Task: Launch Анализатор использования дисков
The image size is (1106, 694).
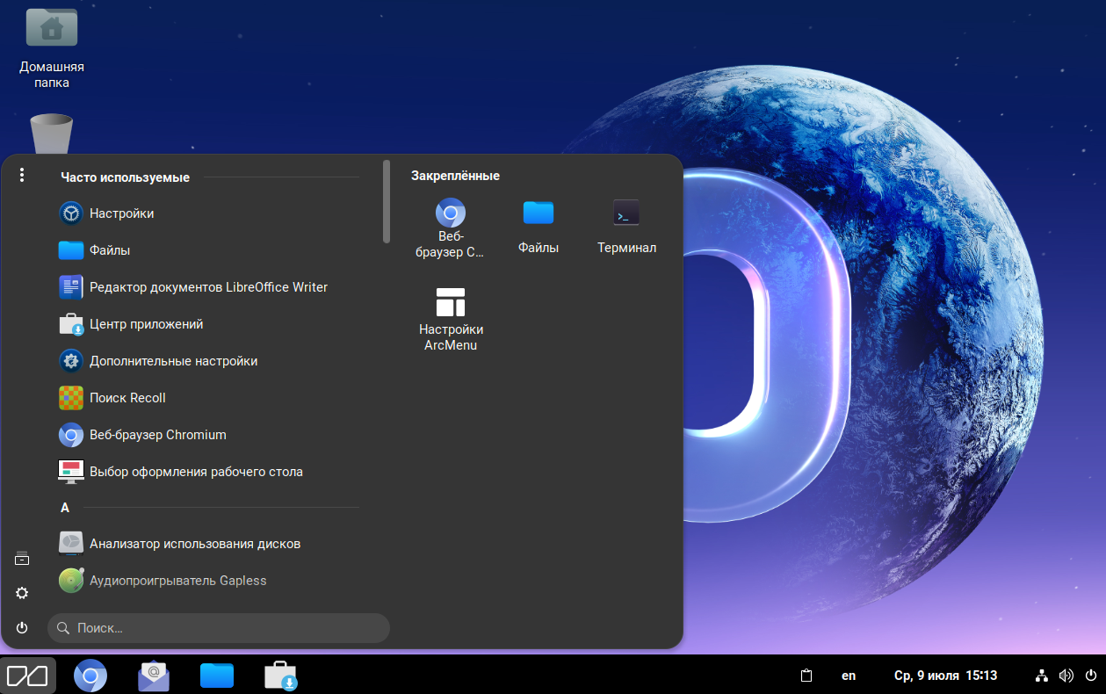Action: pos(194,544)
